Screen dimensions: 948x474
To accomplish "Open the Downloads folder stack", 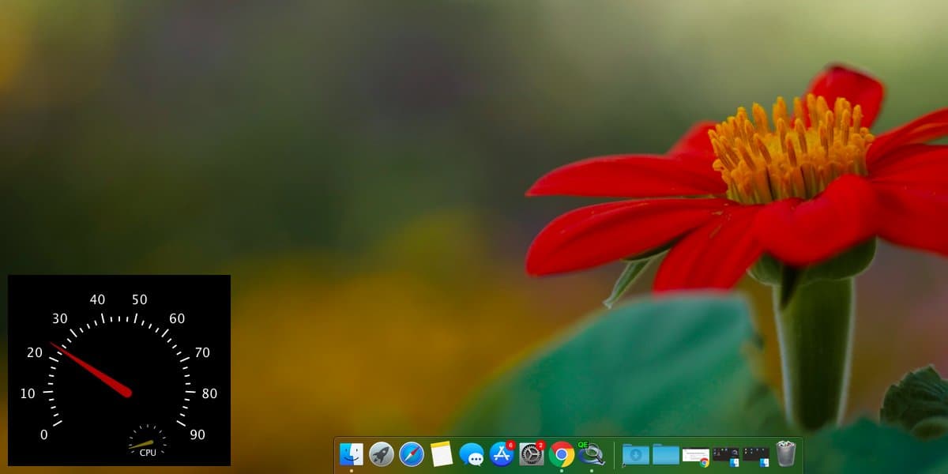I will 636,454.
